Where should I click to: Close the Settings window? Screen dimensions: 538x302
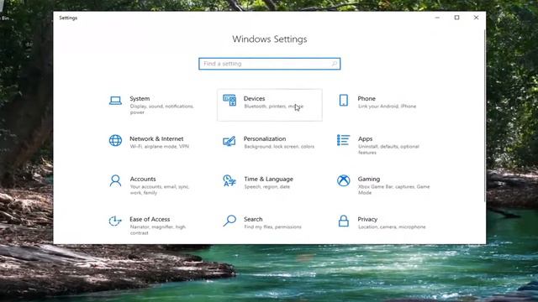[476, 18]
